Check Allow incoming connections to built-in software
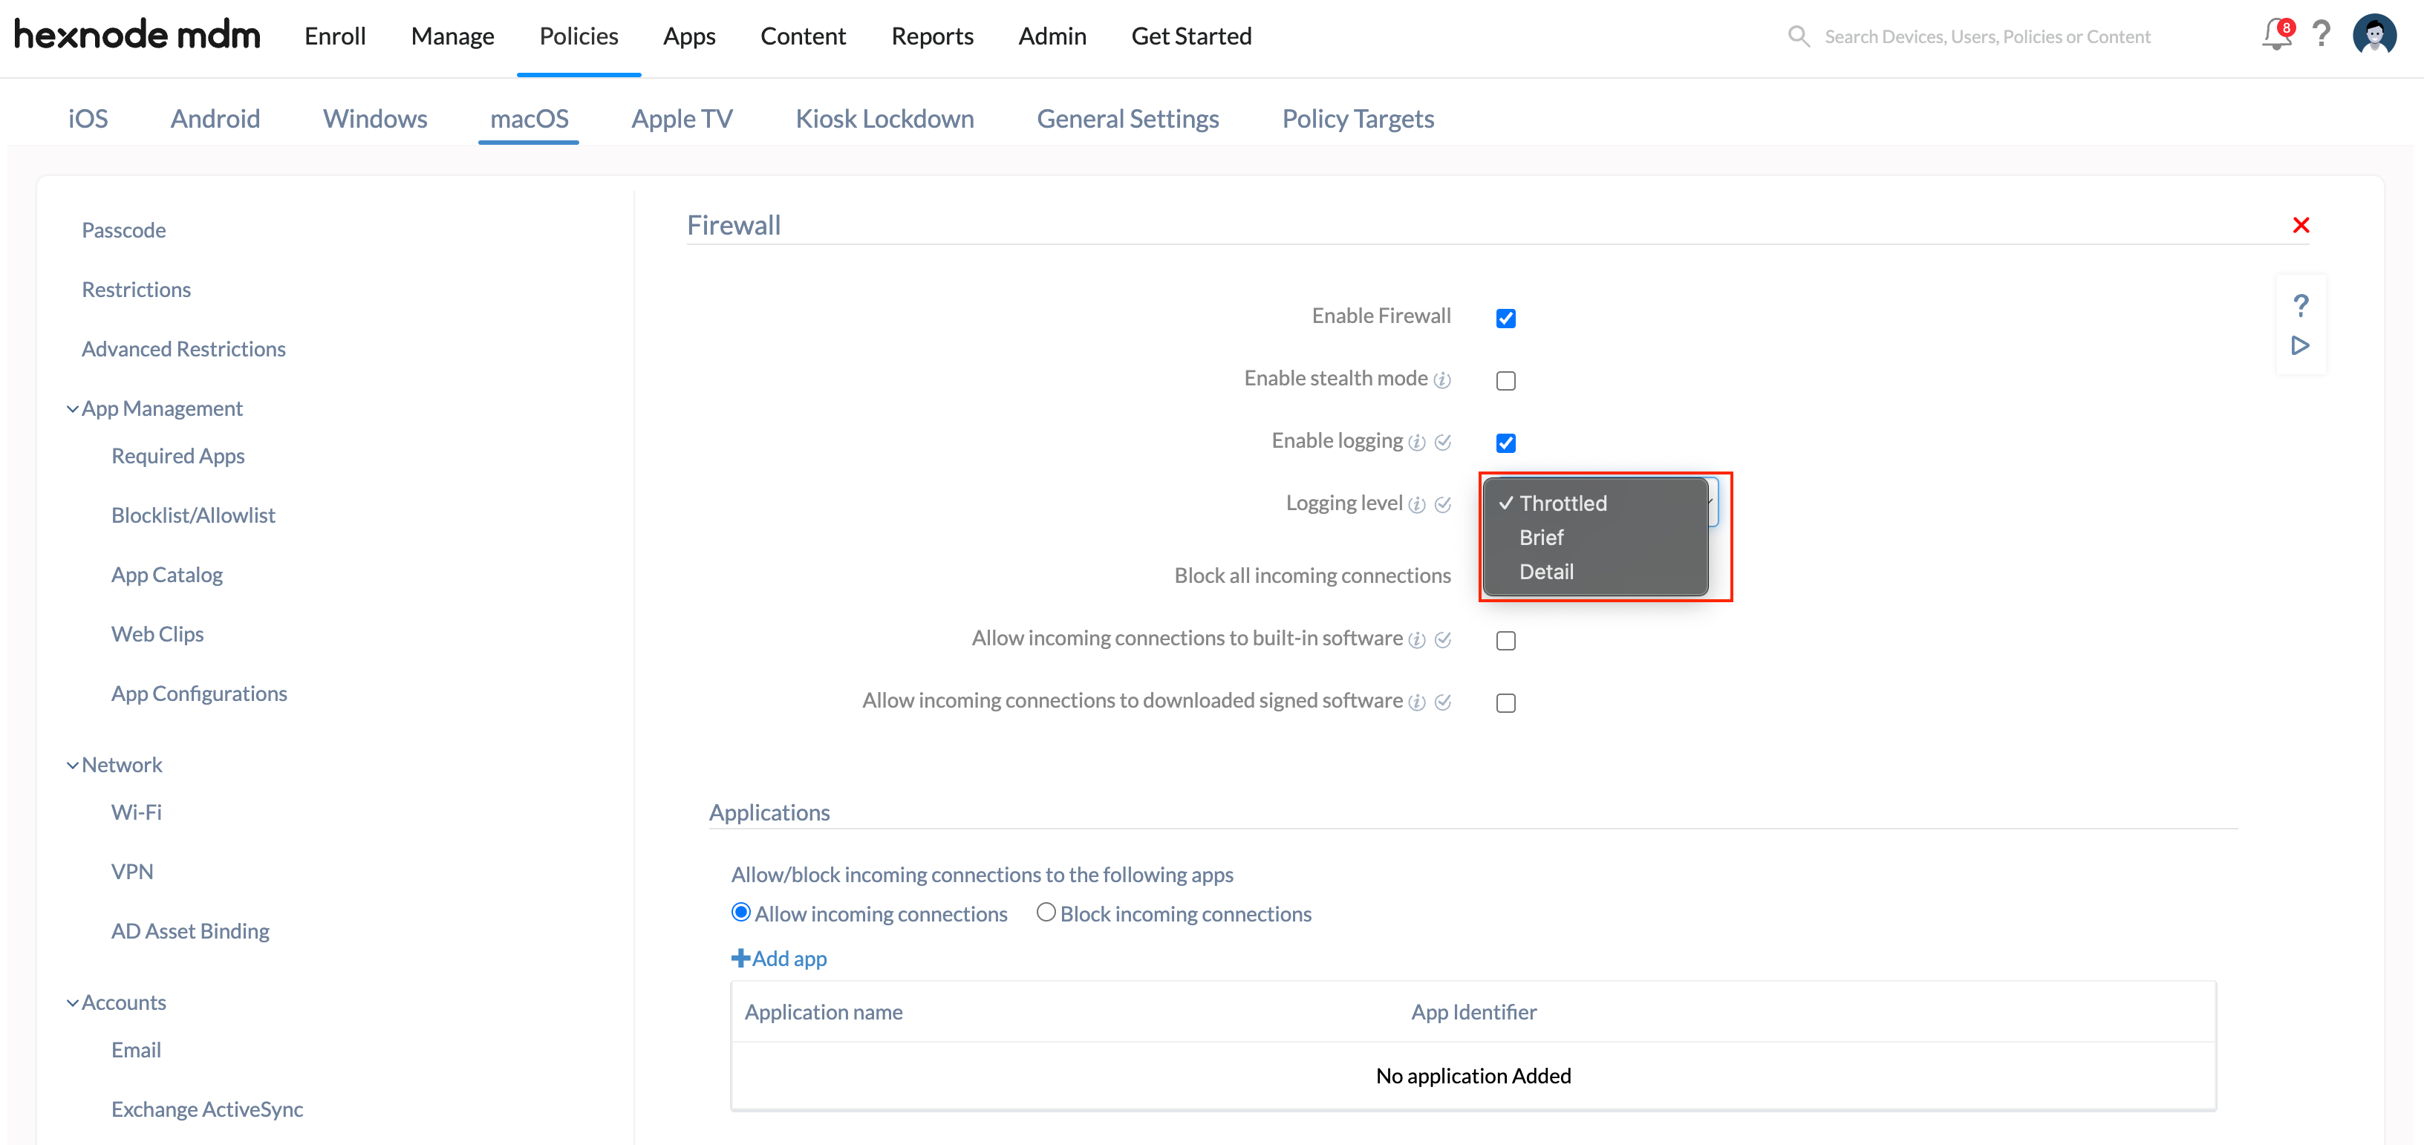This screenshot has height=1145, width=2424. [x=1505, y=641]
